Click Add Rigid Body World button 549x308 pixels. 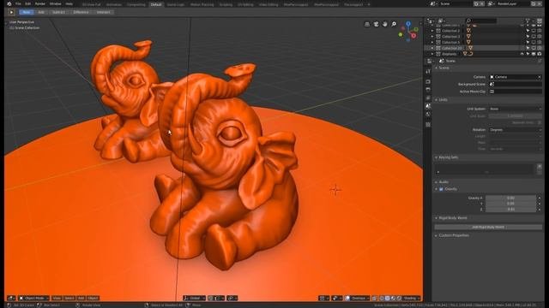click(488, 227)
